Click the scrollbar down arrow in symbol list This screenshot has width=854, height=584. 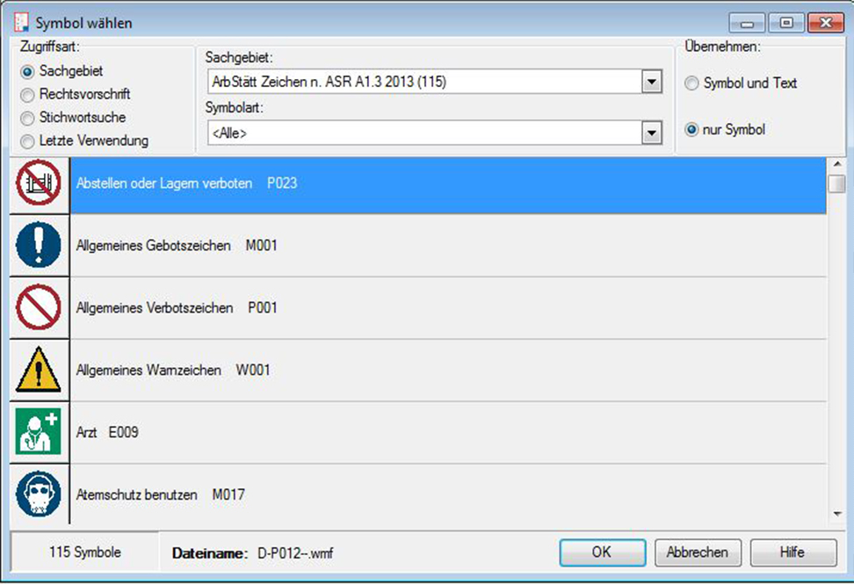[836, 515]
